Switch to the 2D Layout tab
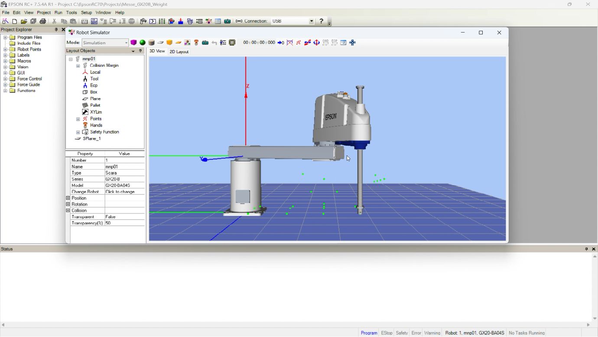This screenshot has height=337, width=598. pos(179,52)
